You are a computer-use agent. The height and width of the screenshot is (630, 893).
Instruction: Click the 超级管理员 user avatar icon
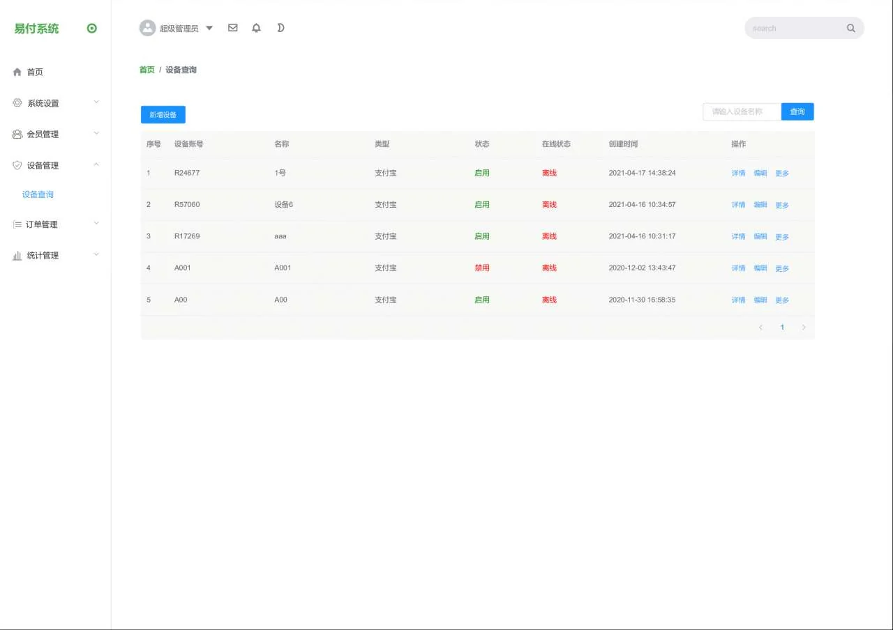(147, 28)
